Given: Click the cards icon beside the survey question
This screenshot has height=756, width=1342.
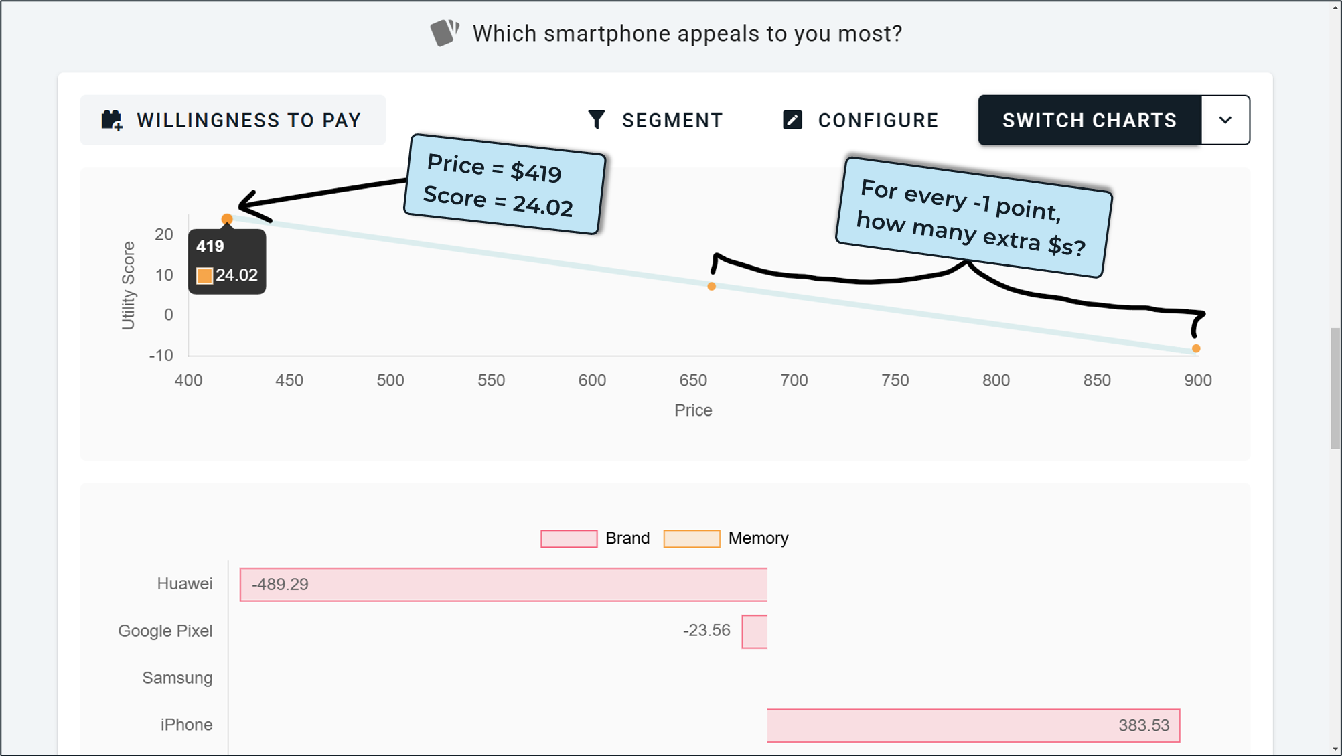Looking at the screenshot, I should [444, 32].
